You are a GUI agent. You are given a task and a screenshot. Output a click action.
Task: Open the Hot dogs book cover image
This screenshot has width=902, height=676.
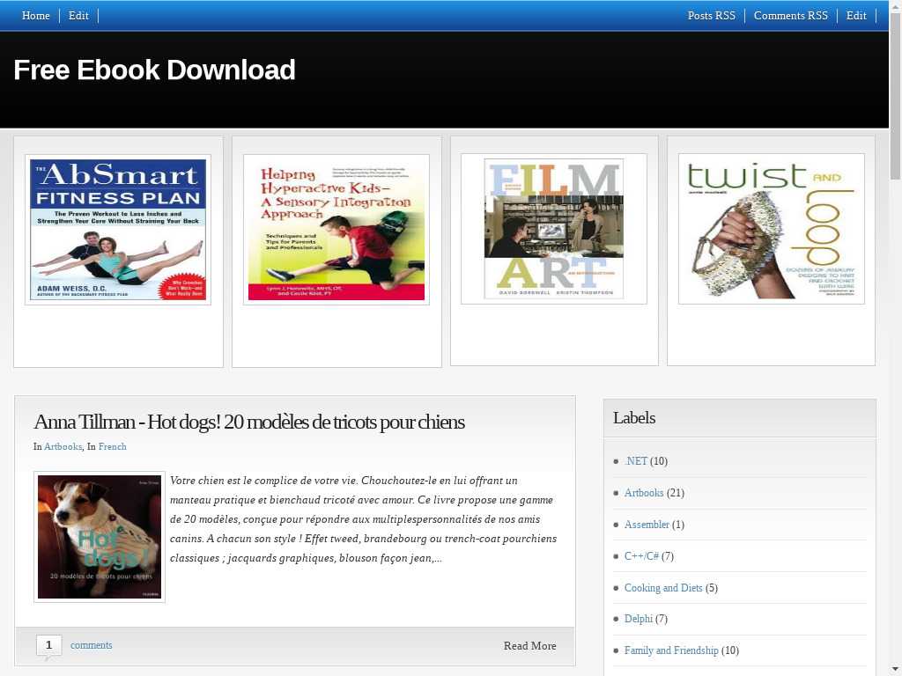(100, 537)
